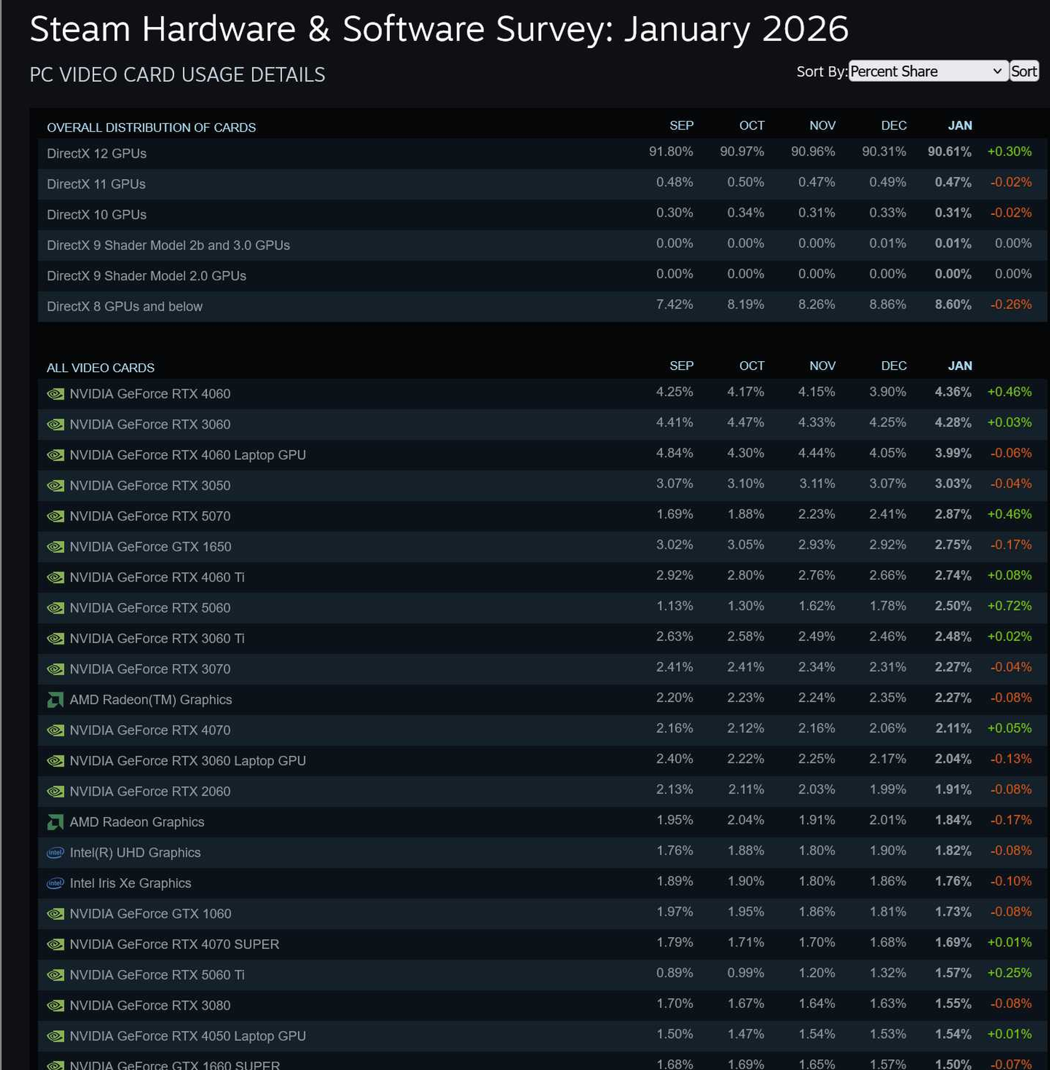Select the NVIDIA logo for GTX 1650
The height and width of the screenshot is (1070, 1050).
coord(56,547)
